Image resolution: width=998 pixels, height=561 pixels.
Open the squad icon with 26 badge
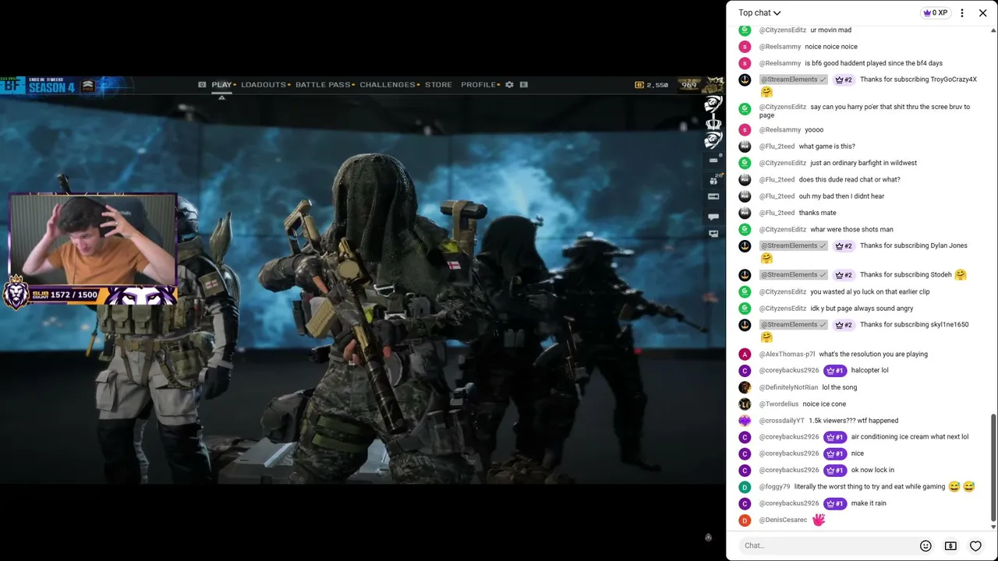(x=713, y=180)
